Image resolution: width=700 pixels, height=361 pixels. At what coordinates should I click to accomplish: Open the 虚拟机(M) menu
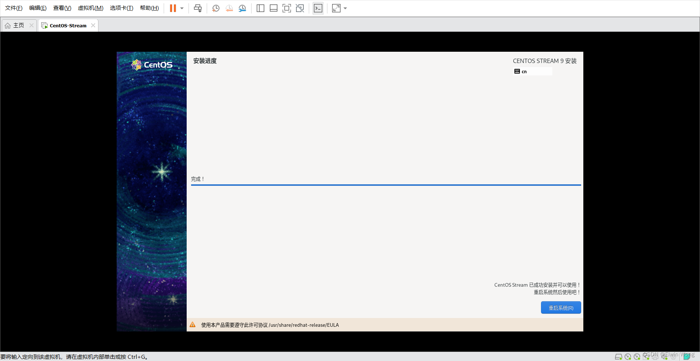coord(90,8)
